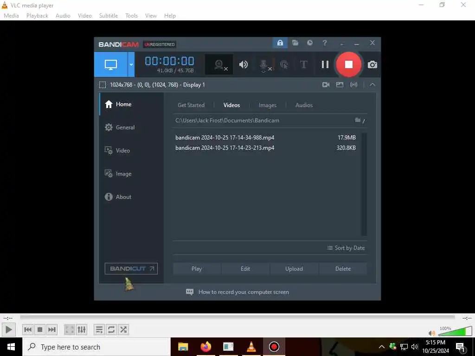Open Sort by Date dropdown
The image size is (475, 356).
pyautogui.click(x=346, y=248)
